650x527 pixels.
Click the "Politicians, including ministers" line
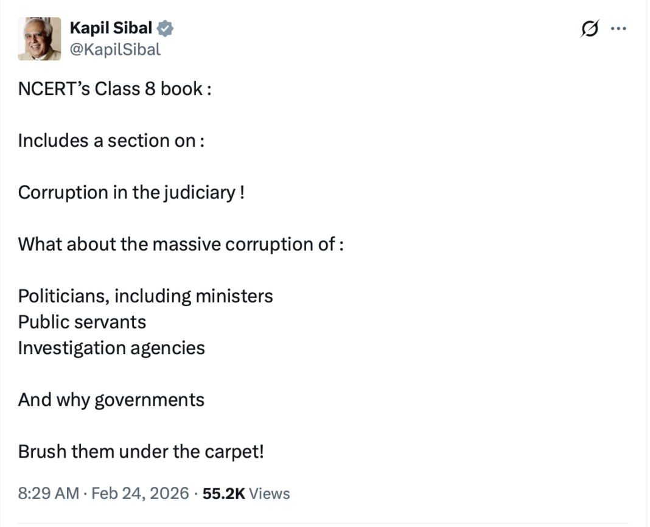pyautogui.click(x=145, y=296)
